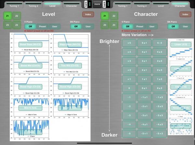Screen dimensions: 195x145
Task: Set V Piano to Preset in Level panel
Action: tap(43, 27)
